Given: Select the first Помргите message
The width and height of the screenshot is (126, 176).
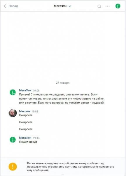Looking at the screenshot, I should 26,115.
